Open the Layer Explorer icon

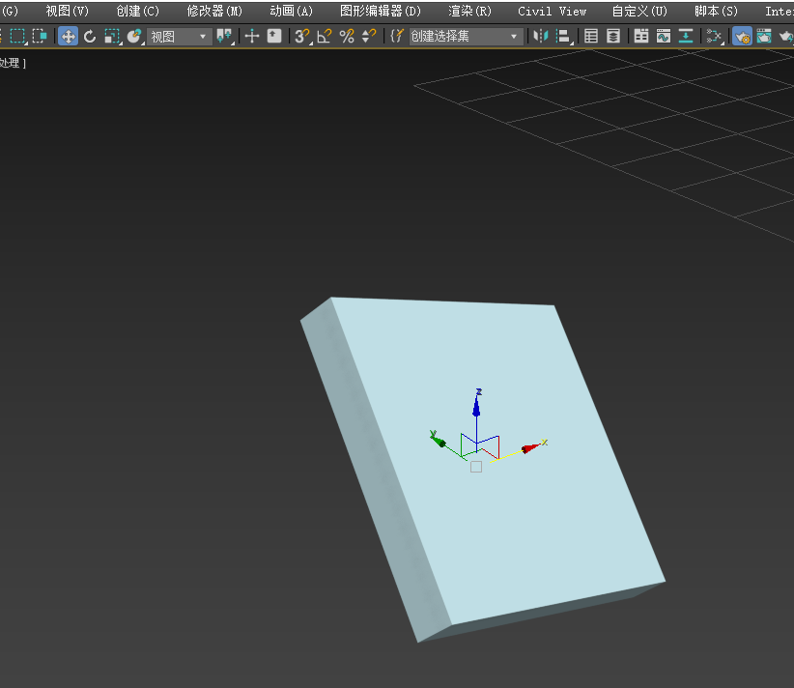tap(613, 36)
